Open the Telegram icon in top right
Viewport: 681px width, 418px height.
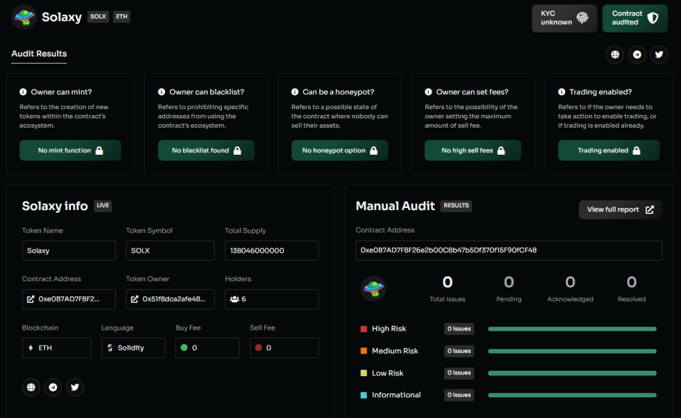637,54
